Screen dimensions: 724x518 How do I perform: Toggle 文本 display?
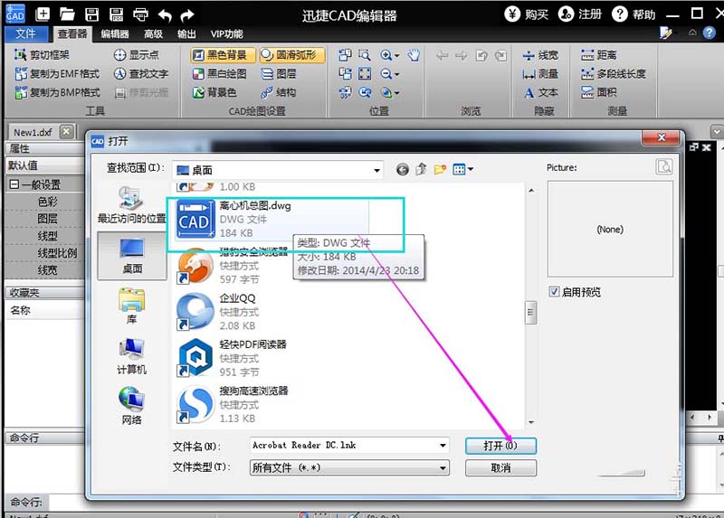tap(540, 92)
